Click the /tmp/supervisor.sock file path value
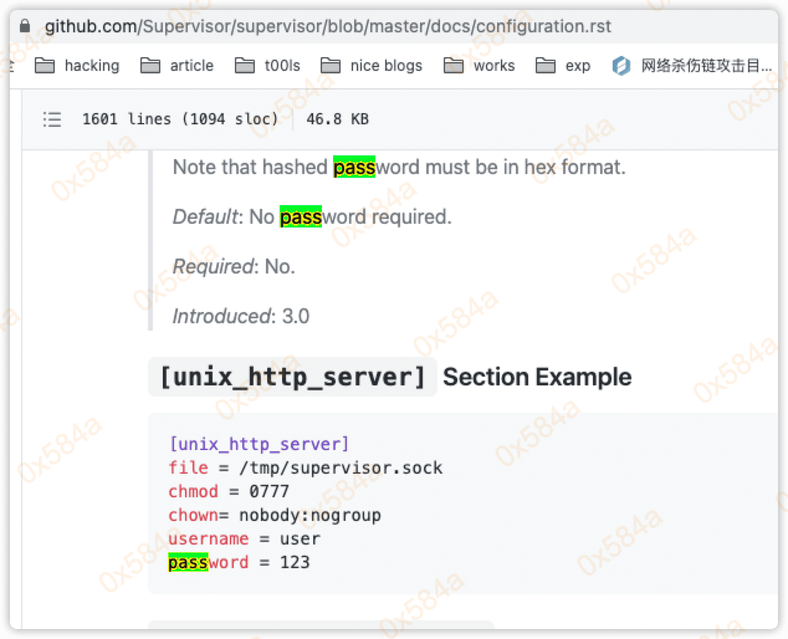This screenshot has width=788, height=639. coord(341,467)
